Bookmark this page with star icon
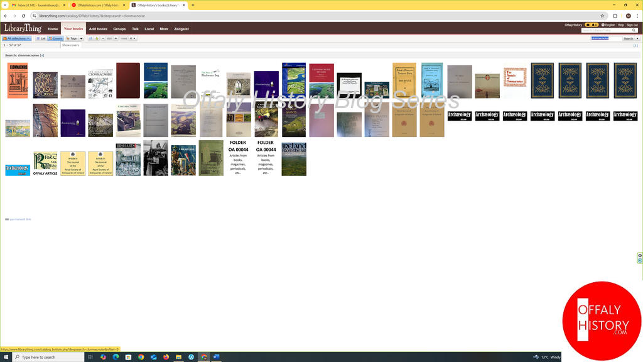The height and width of the screenshot is (362, 643). click(602, 16)
